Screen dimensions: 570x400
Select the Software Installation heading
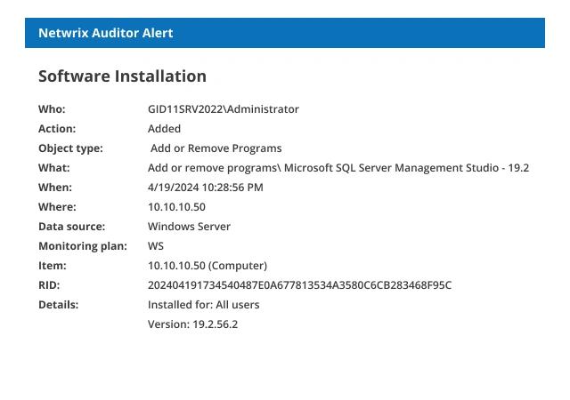click(x=122, y=76)
